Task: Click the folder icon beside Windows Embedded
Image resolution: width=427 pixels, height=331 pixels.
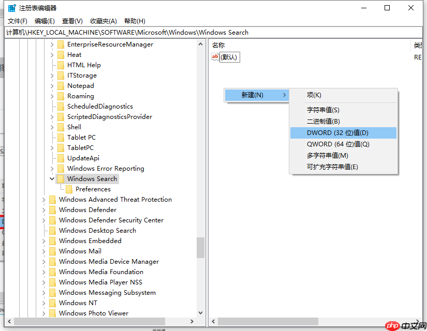Action: 53,241
